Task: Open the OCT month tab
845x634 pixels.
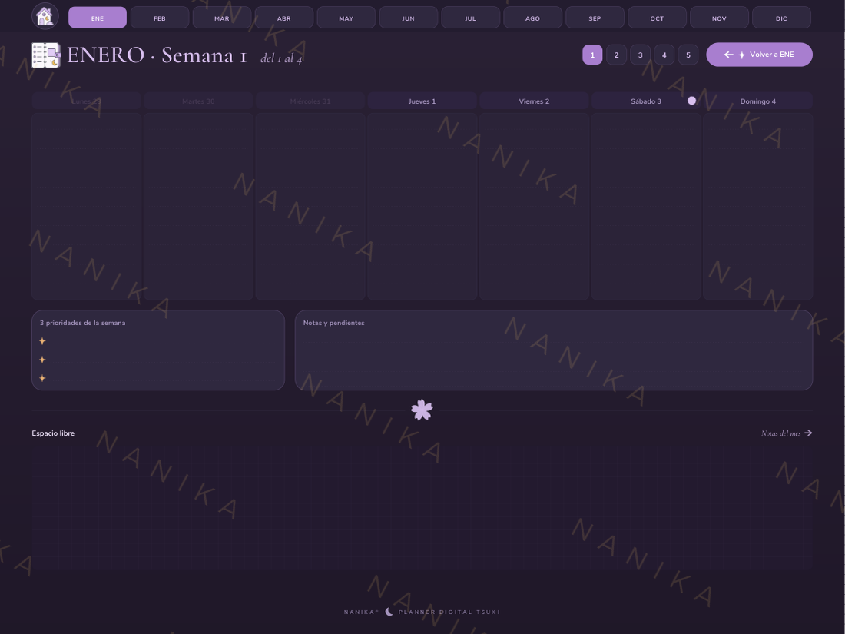Action: (657, 18)
